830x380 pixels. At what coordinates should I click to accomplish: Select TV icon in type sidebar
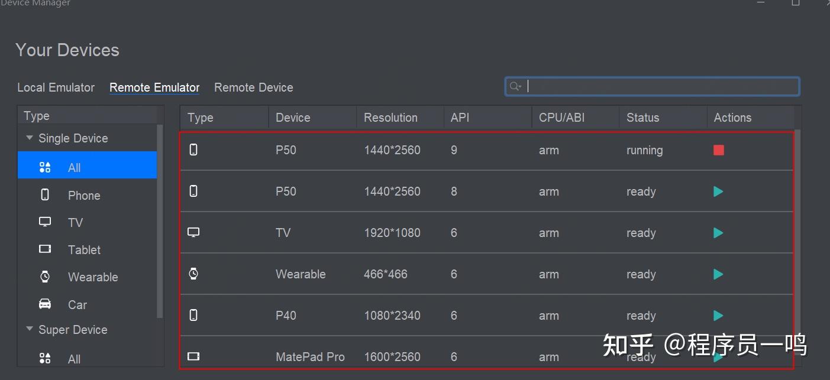coord(45,222)
